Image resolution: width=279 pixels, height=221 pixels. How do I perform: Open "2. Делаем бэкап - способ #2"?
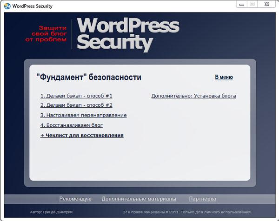pyautogui.click(x=76, y=105)
